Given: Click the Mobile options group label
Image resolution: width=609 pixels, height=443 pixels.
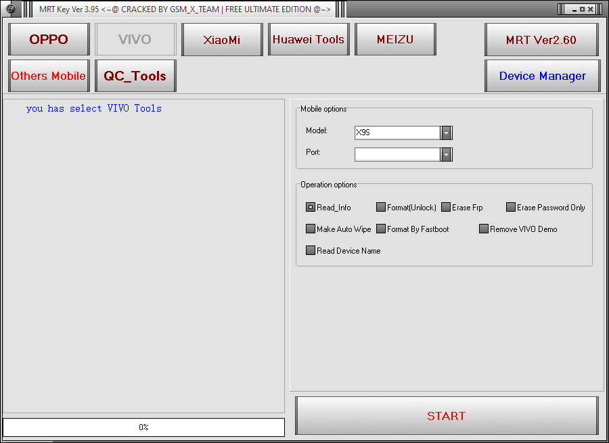Looking at the screenshot, I should click(x=323, y=109).
